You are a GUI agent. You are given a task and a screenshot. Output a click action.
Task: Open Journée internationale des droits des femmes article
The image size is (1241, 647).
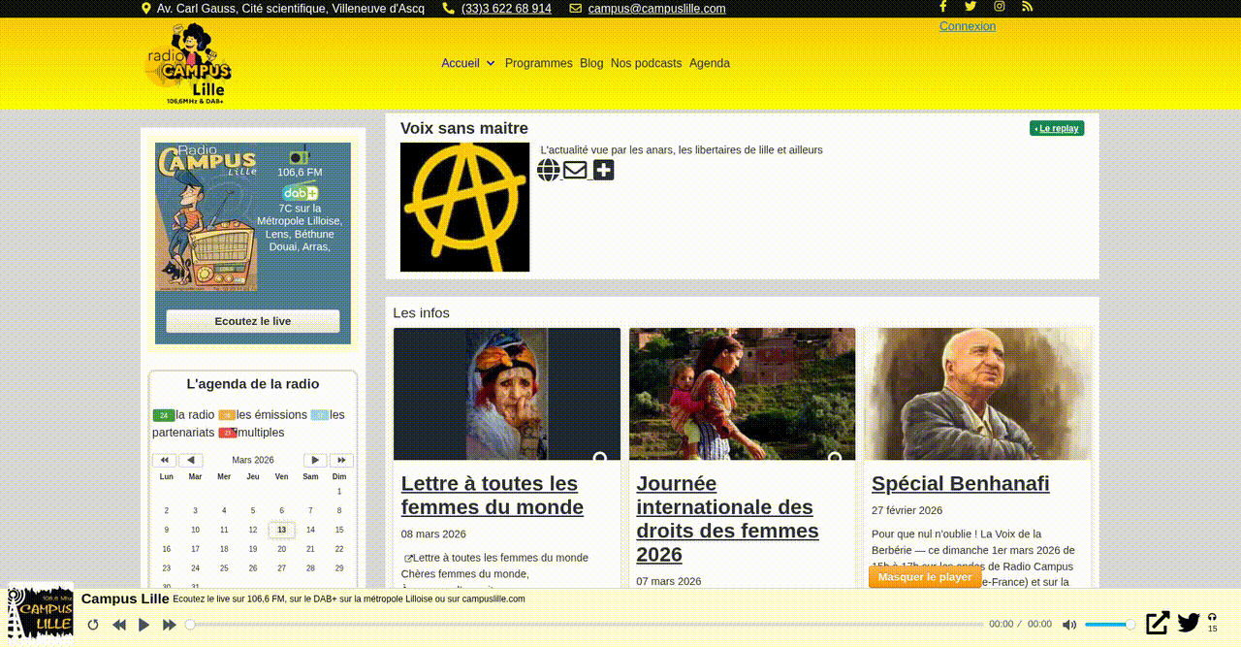tap(727, 519)
